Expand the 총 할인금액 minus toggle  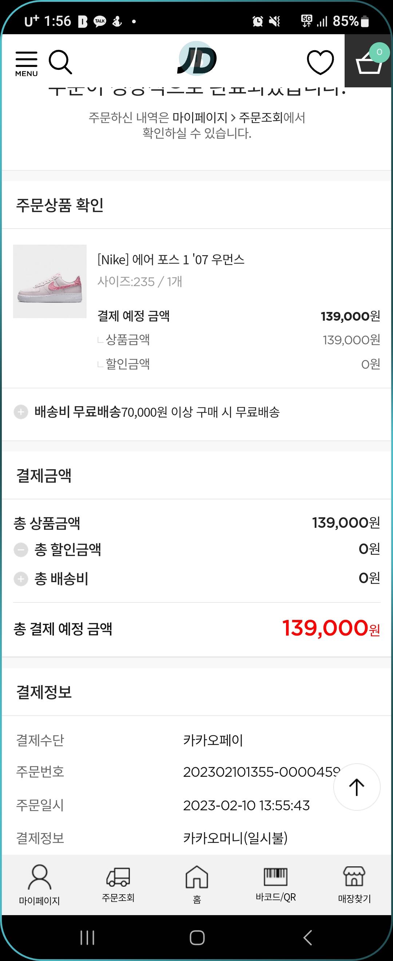pyautogui.click(x=21, y=550)
